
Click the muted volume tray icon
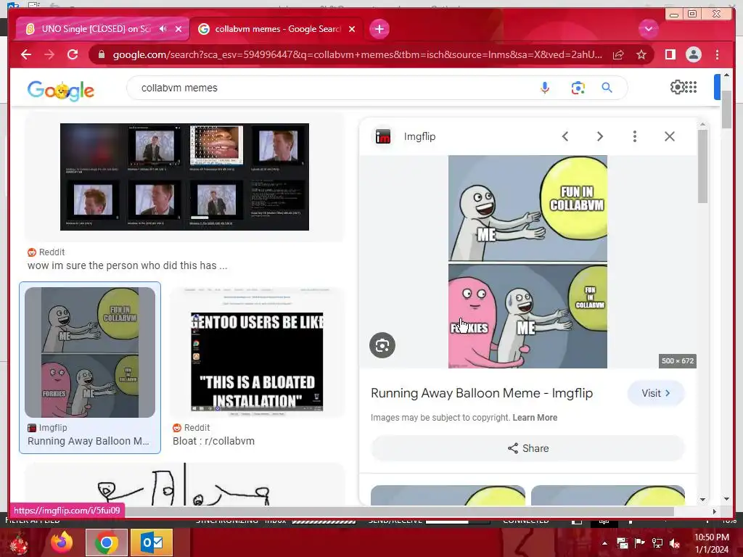coord(674,543)
